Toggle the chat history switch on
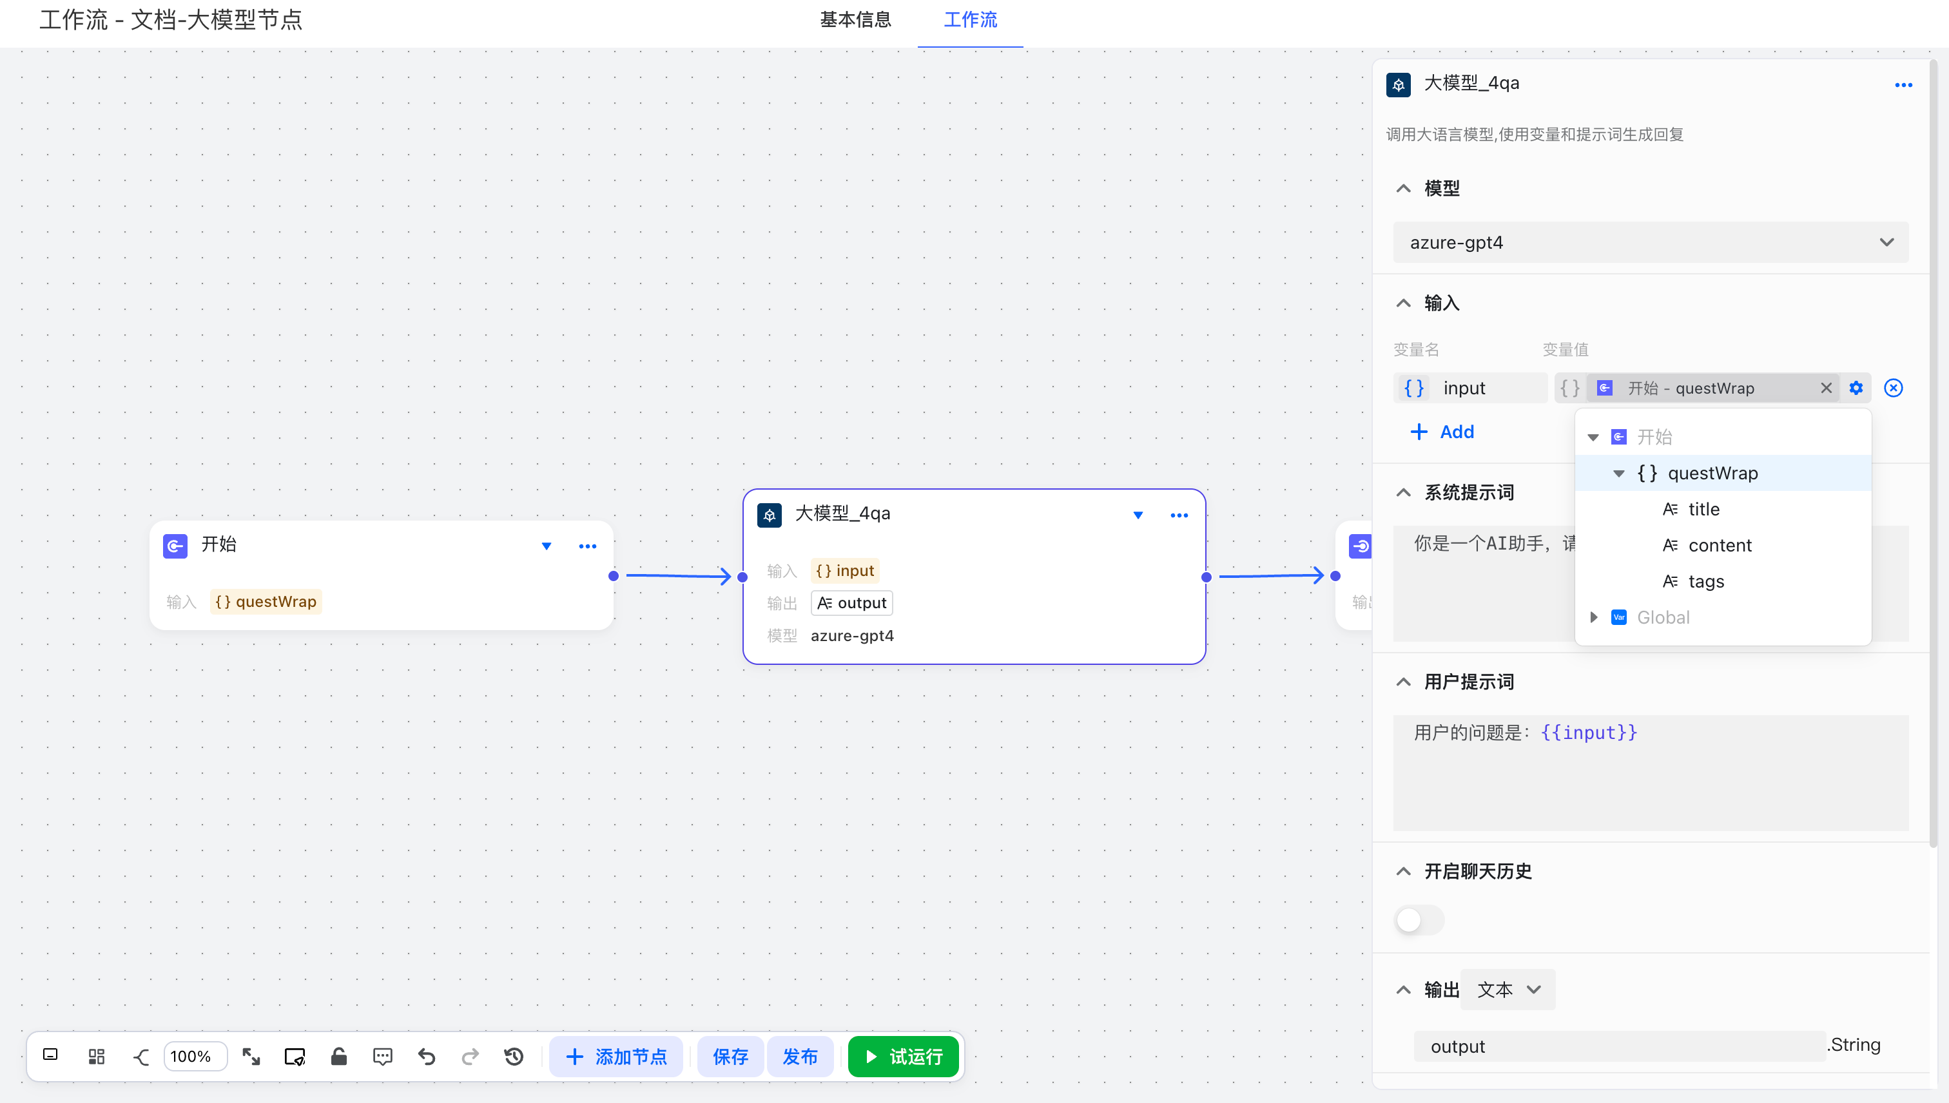This screenshot has width=1949, height=1103. point(1419,919)
